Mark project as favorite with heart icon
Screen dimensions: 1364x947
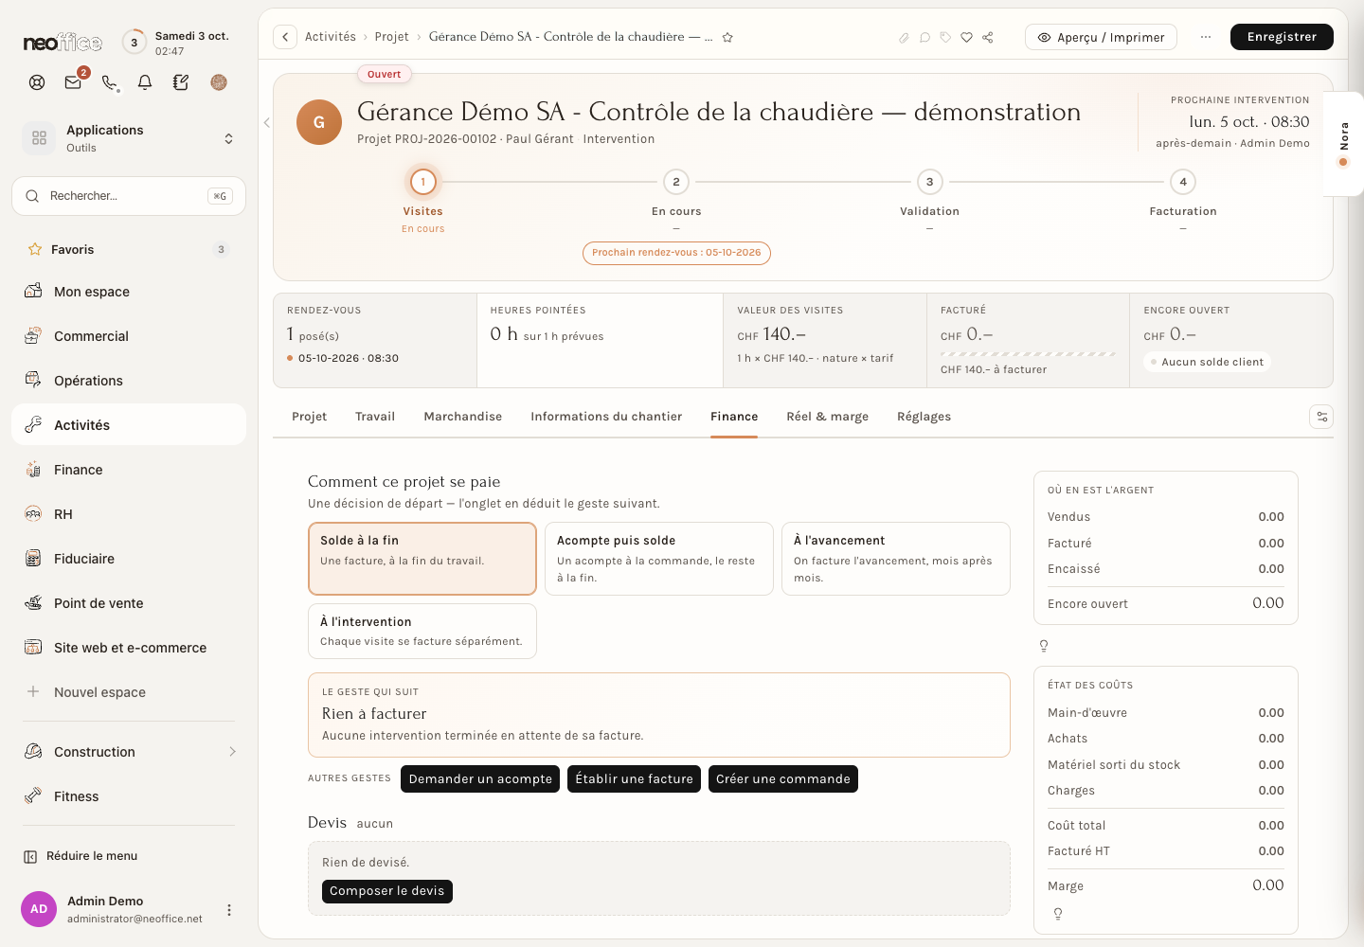pyautogui.click(x=966, y=38)
